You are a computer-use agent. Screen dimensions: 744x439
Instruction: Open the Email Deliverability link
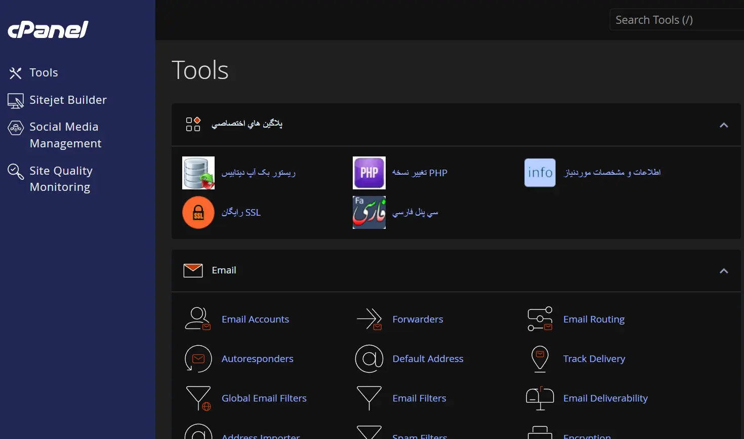tap(605, 398)
